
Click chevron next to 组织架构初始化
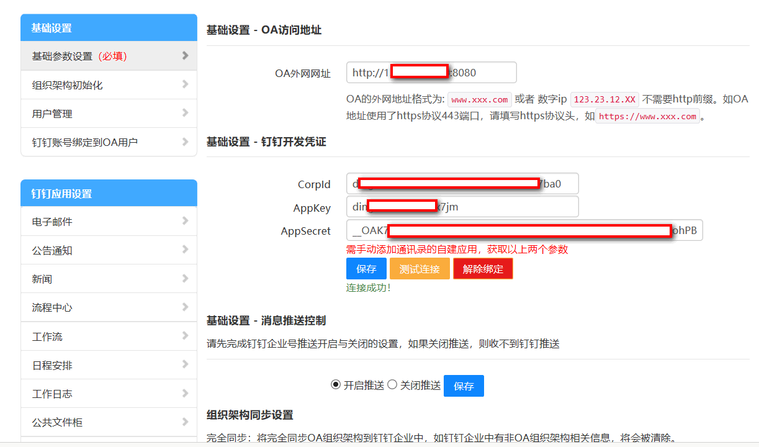pos(185,84)
